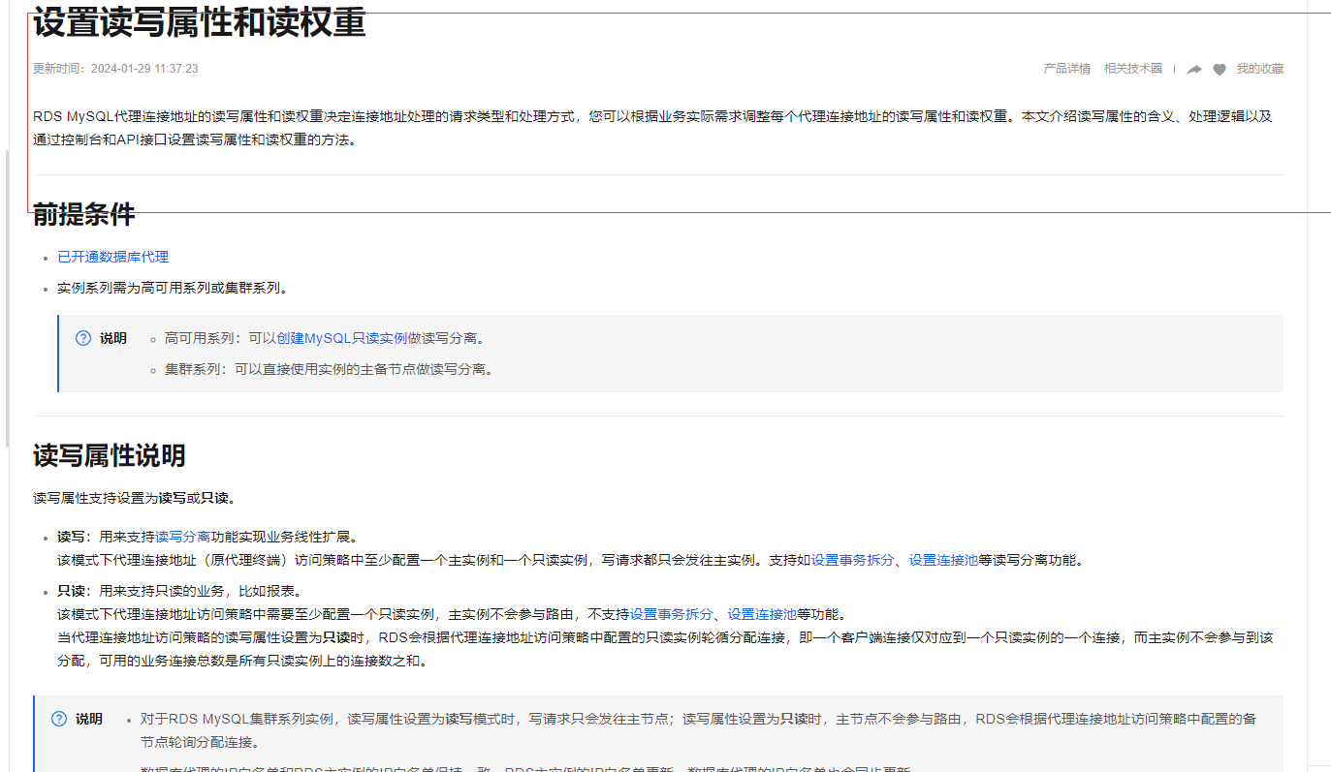Viewport: 1331px width, 772px height.
Task: Click 设置连接池 in the 读写 paragraph
Action: pos(943,560)
